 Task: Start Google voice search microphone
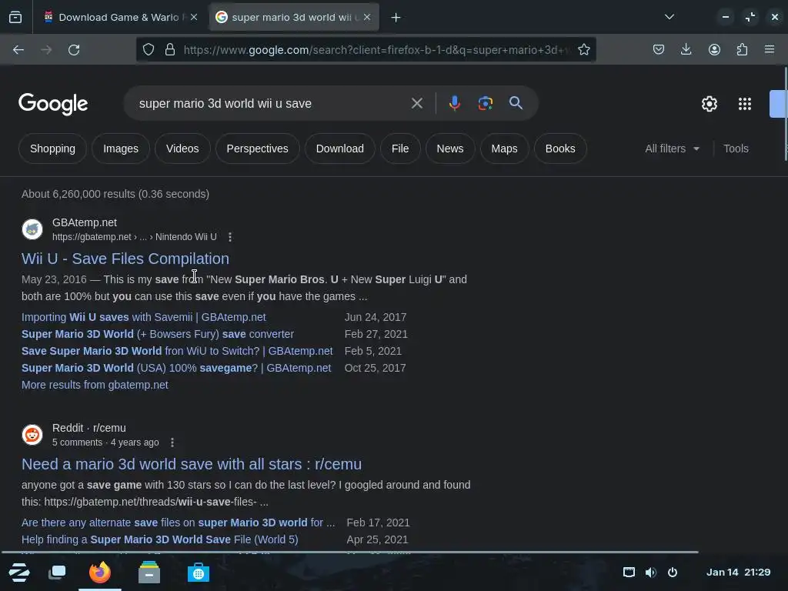(x=454, y=104)
